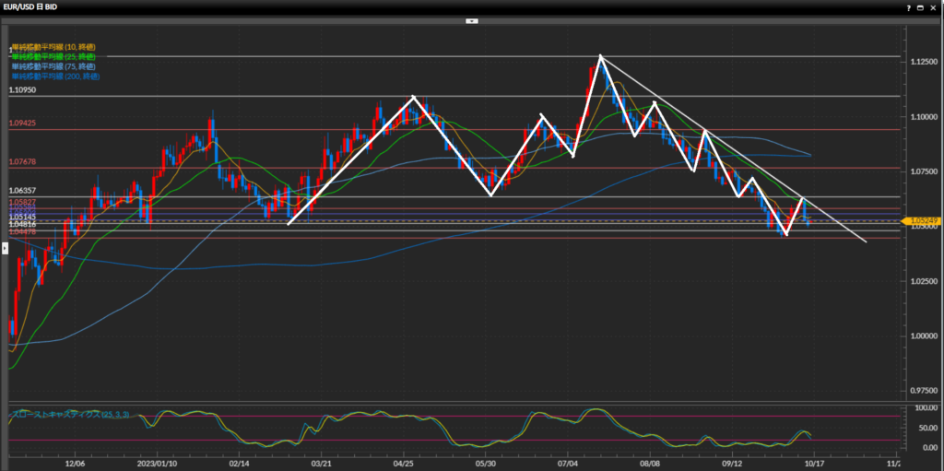Close the EUR/USD chart window
The width and height of the screenshot is (944, 471).
936,6
